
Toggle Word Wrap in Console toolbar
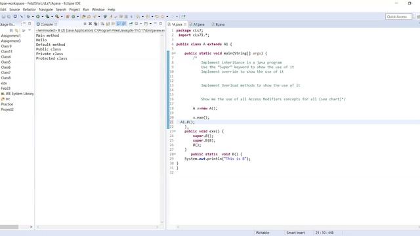113,24
